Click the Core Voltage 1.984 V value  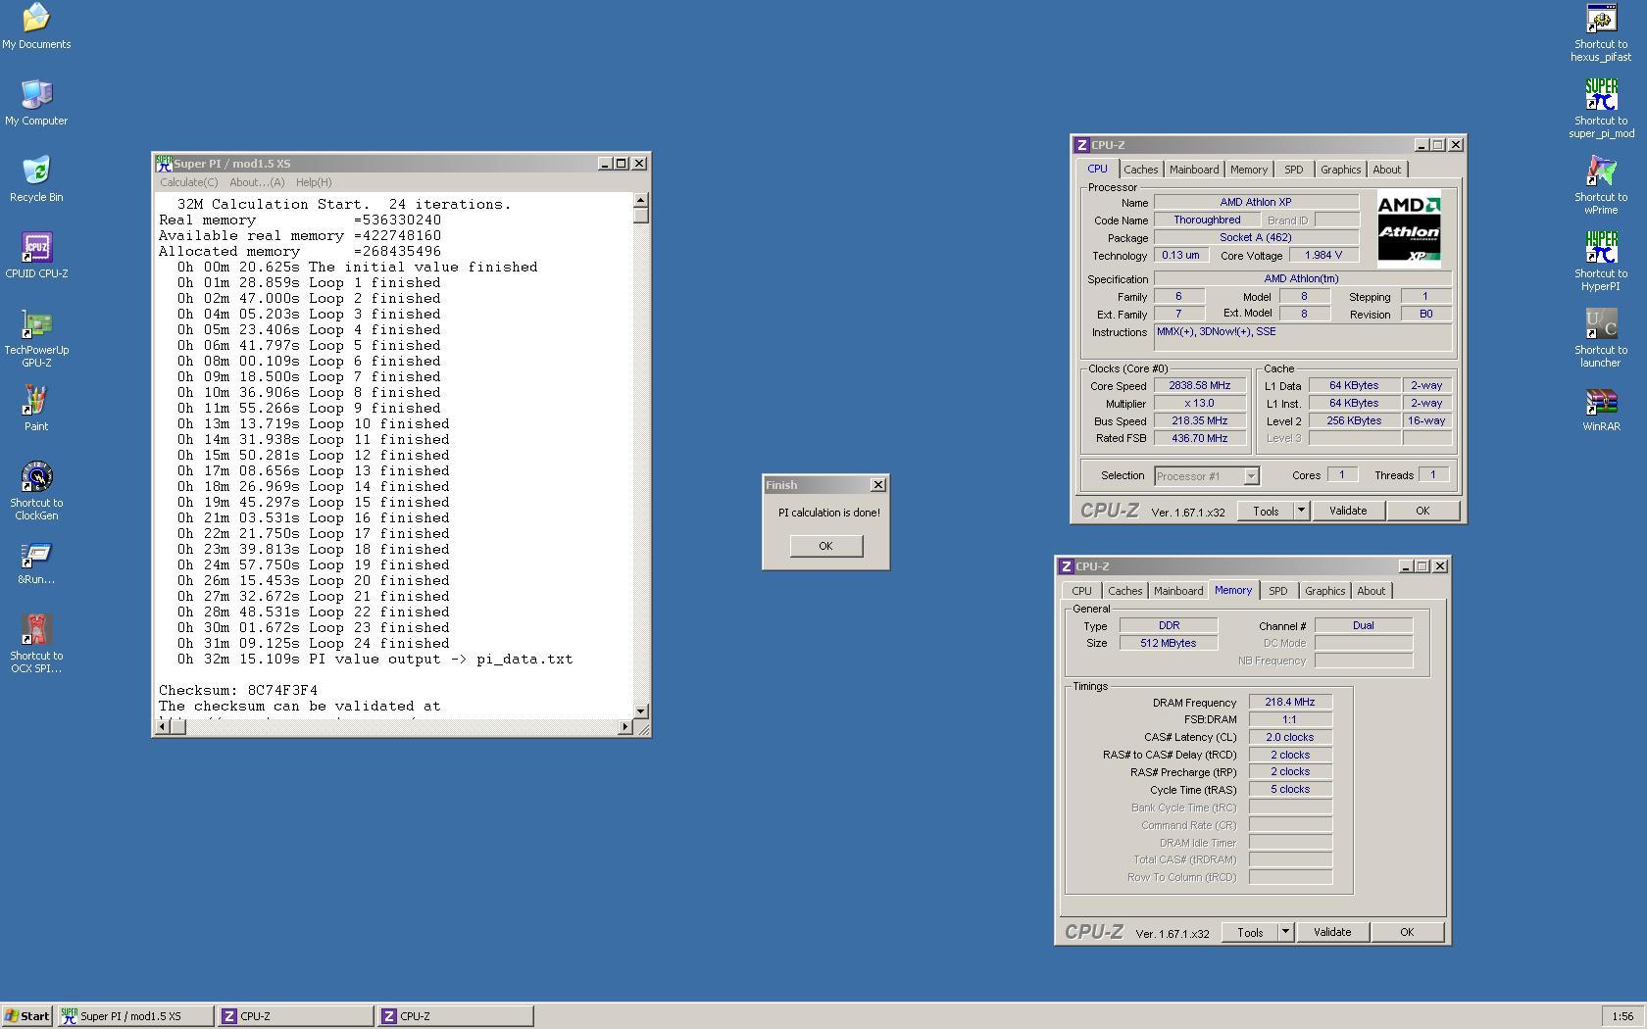click(1323, 255)
